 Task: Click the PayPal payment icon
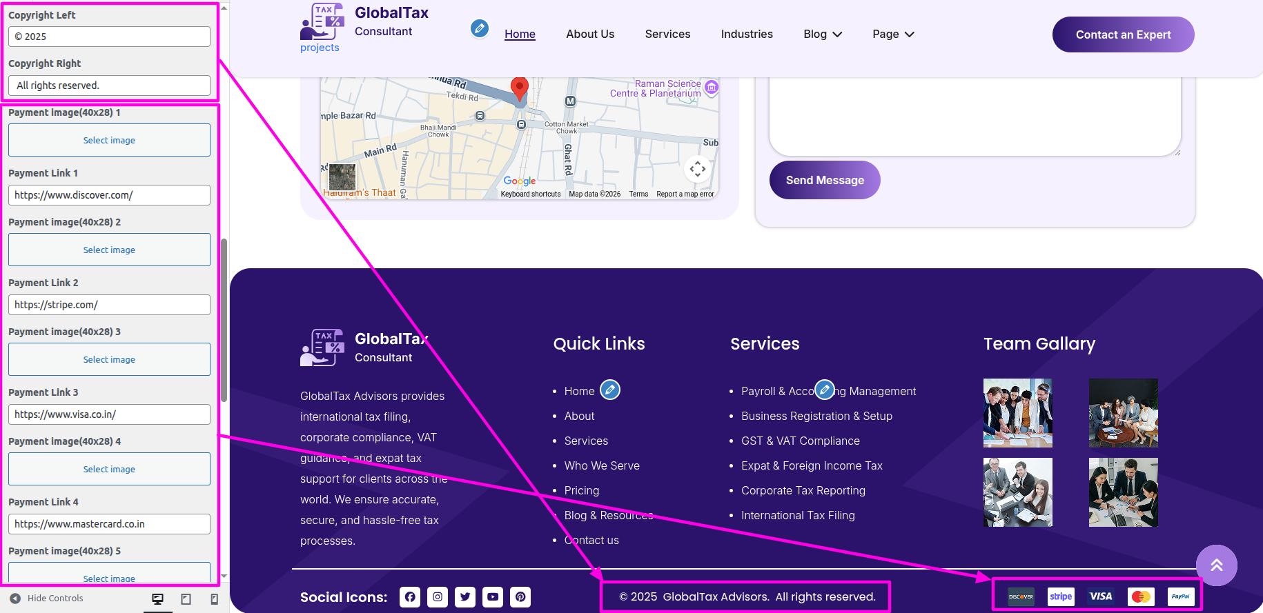coord(1180,596)
